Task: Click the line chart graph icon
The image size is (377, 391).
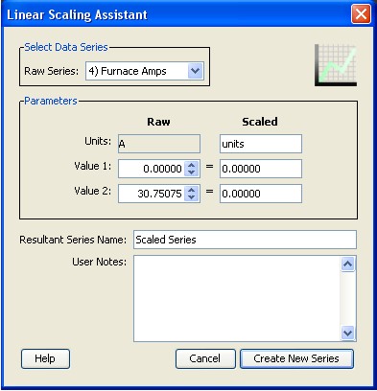Action: click(336, 65)
